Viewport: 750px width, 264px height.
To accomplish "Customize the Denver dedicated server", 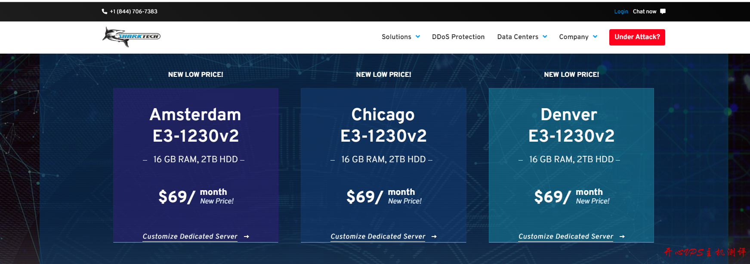I will pyautogui.click(x=565, y=237).
